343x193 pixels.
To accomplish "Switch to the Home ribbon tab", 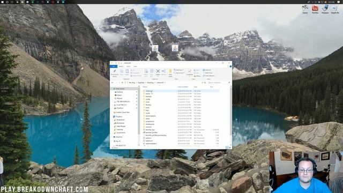I will point(121,66).
